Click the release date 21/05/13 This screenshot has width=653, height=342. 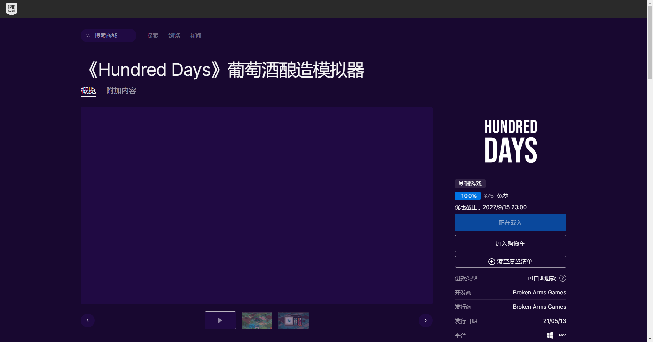(555, 321)
